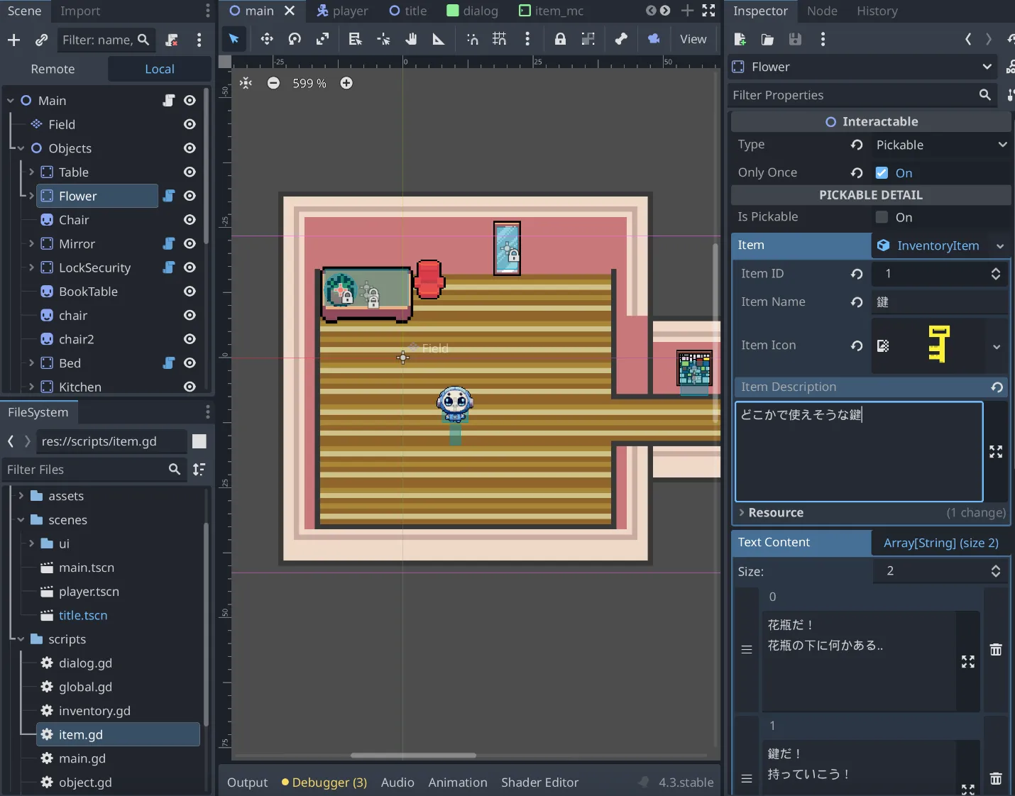Toggle visibility of the Chair node
Screen dimensions: 1015x796
tap(190, 220)
